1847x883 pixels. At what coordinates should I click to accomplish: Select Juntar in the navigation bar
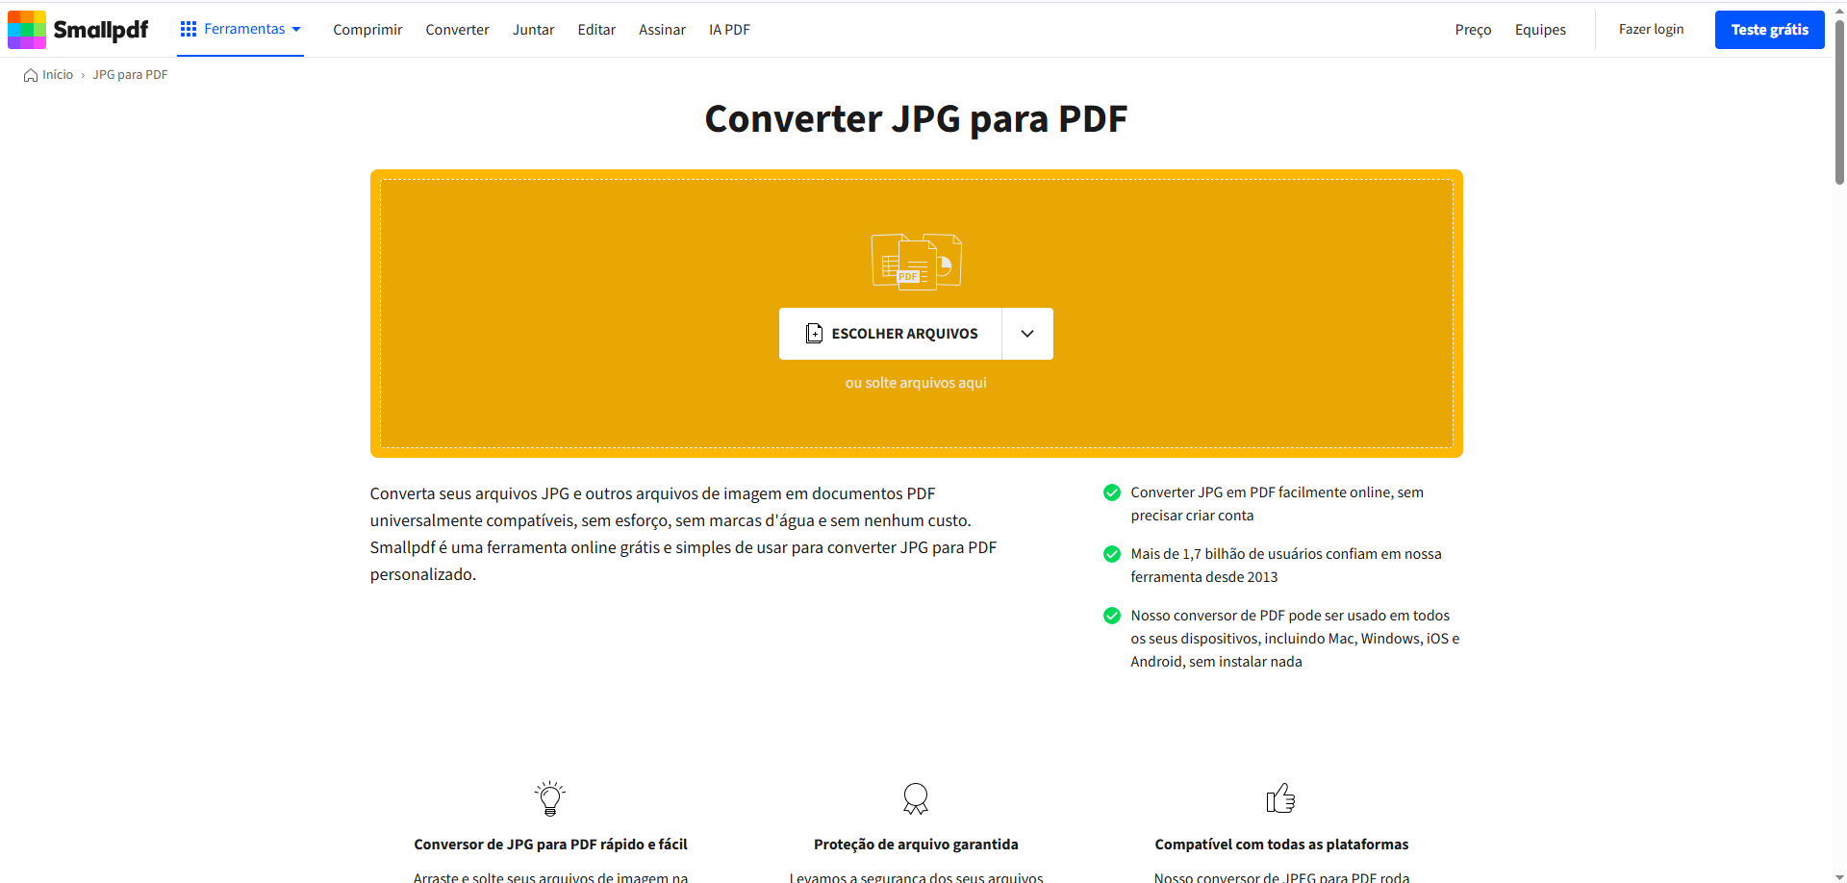click(x=533, y=30)
